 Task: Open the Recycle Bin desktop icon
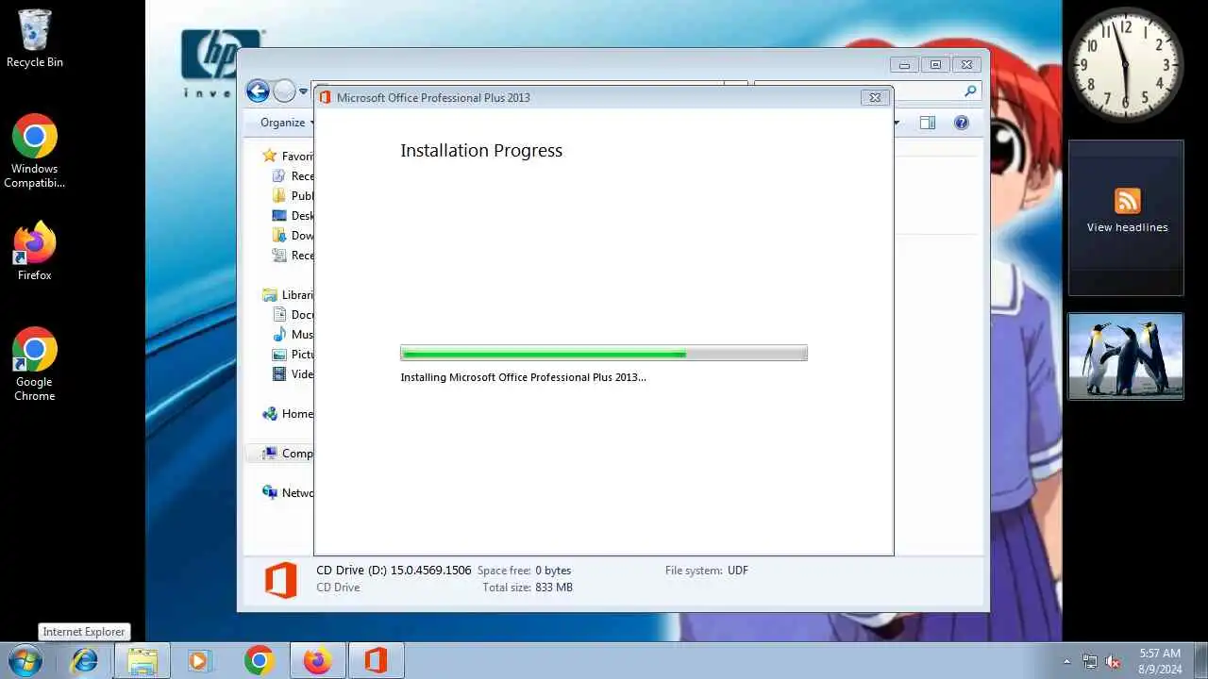click(35, 39)
